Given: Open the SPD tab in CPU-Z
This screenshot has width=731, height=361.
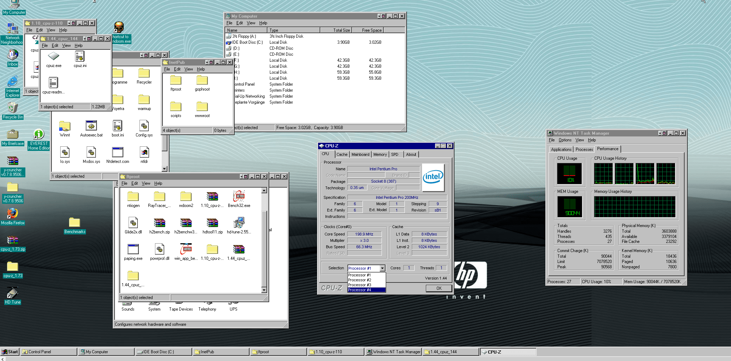Looking at the screenshot, I should [395, 154].
